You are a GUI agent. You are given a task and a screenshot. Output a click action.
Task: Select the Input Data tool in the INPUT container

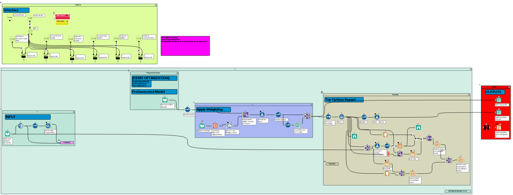(8, 133)
